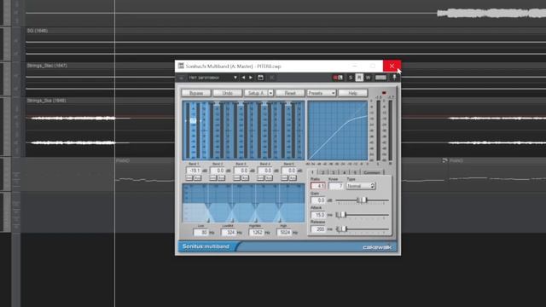Click the High crossover marker in band graph
The image size is (546, 307).
pos(279,220)
